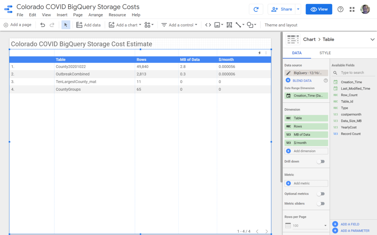Click the URL embed code icon
Image resolution: width=377 pixels, height=235 pixels.
tap(208, 25)
